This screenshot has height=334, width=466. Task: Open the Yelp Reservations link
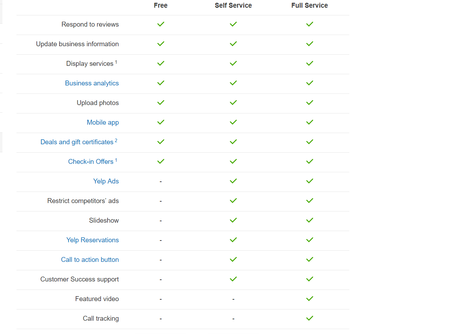92,240
